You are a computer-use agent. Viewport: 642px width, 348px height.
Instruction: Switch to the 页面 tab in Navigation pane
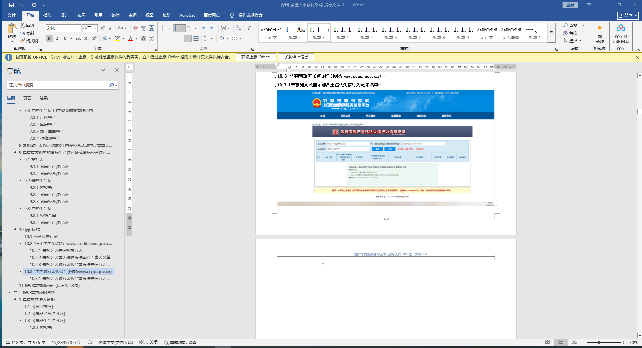(x=27, y=98)
